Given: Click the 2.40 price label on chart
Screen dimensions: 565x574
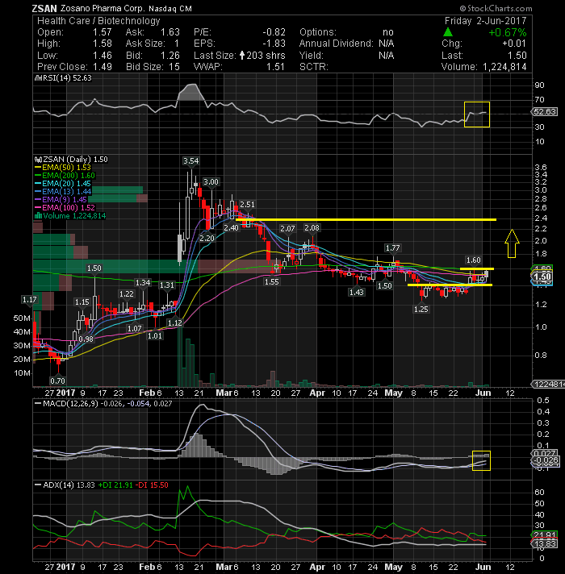Looking at the screenshot, I should click(x=231, y=227).
